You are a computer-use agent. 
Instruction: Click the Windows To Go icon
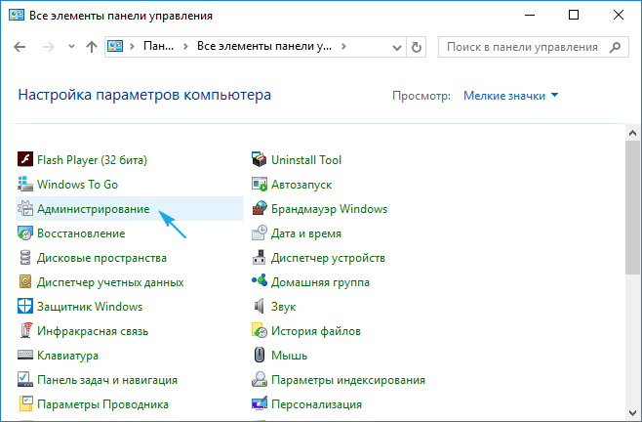click(x=25, y=185)
